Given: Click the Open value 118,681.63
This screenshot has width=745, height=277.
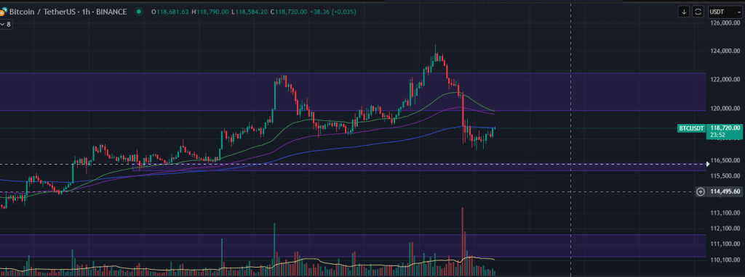Looking at the screenshot, I should click(x=172, y=12).
